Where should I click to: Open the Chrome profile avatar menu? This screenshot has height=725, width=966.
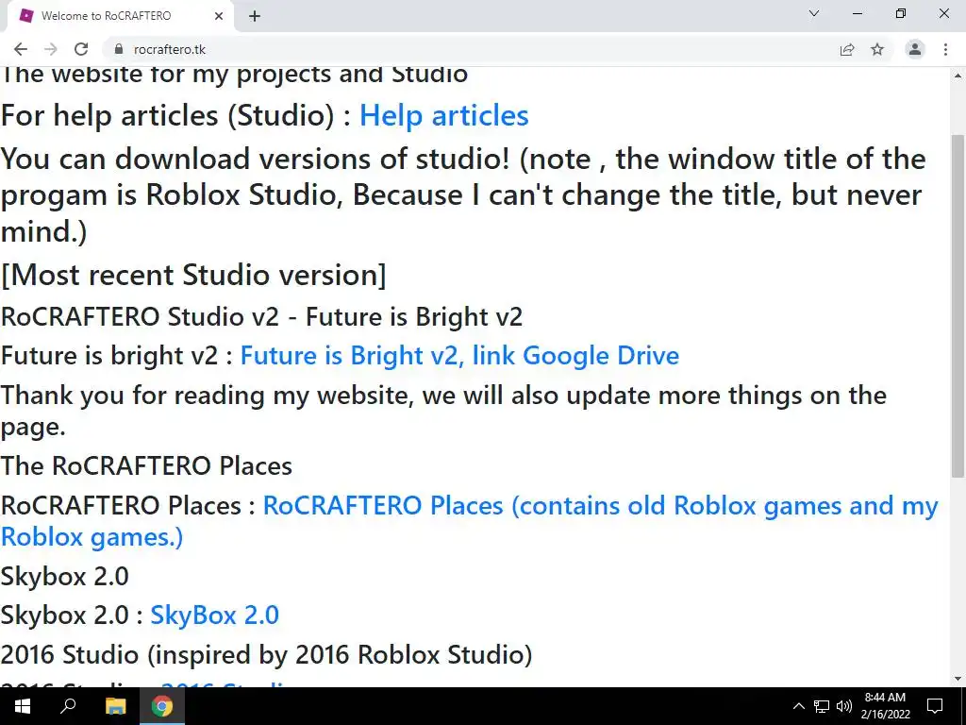tap(915, 49)
